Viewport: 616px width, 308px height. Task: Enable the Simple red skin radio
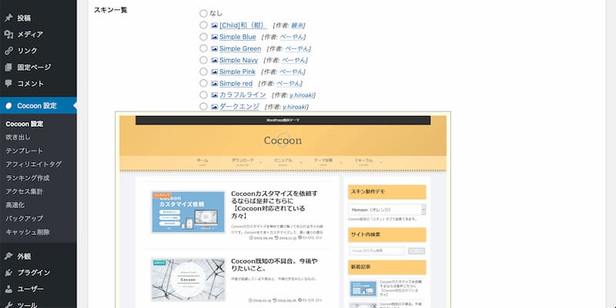[x=203, y=83]
